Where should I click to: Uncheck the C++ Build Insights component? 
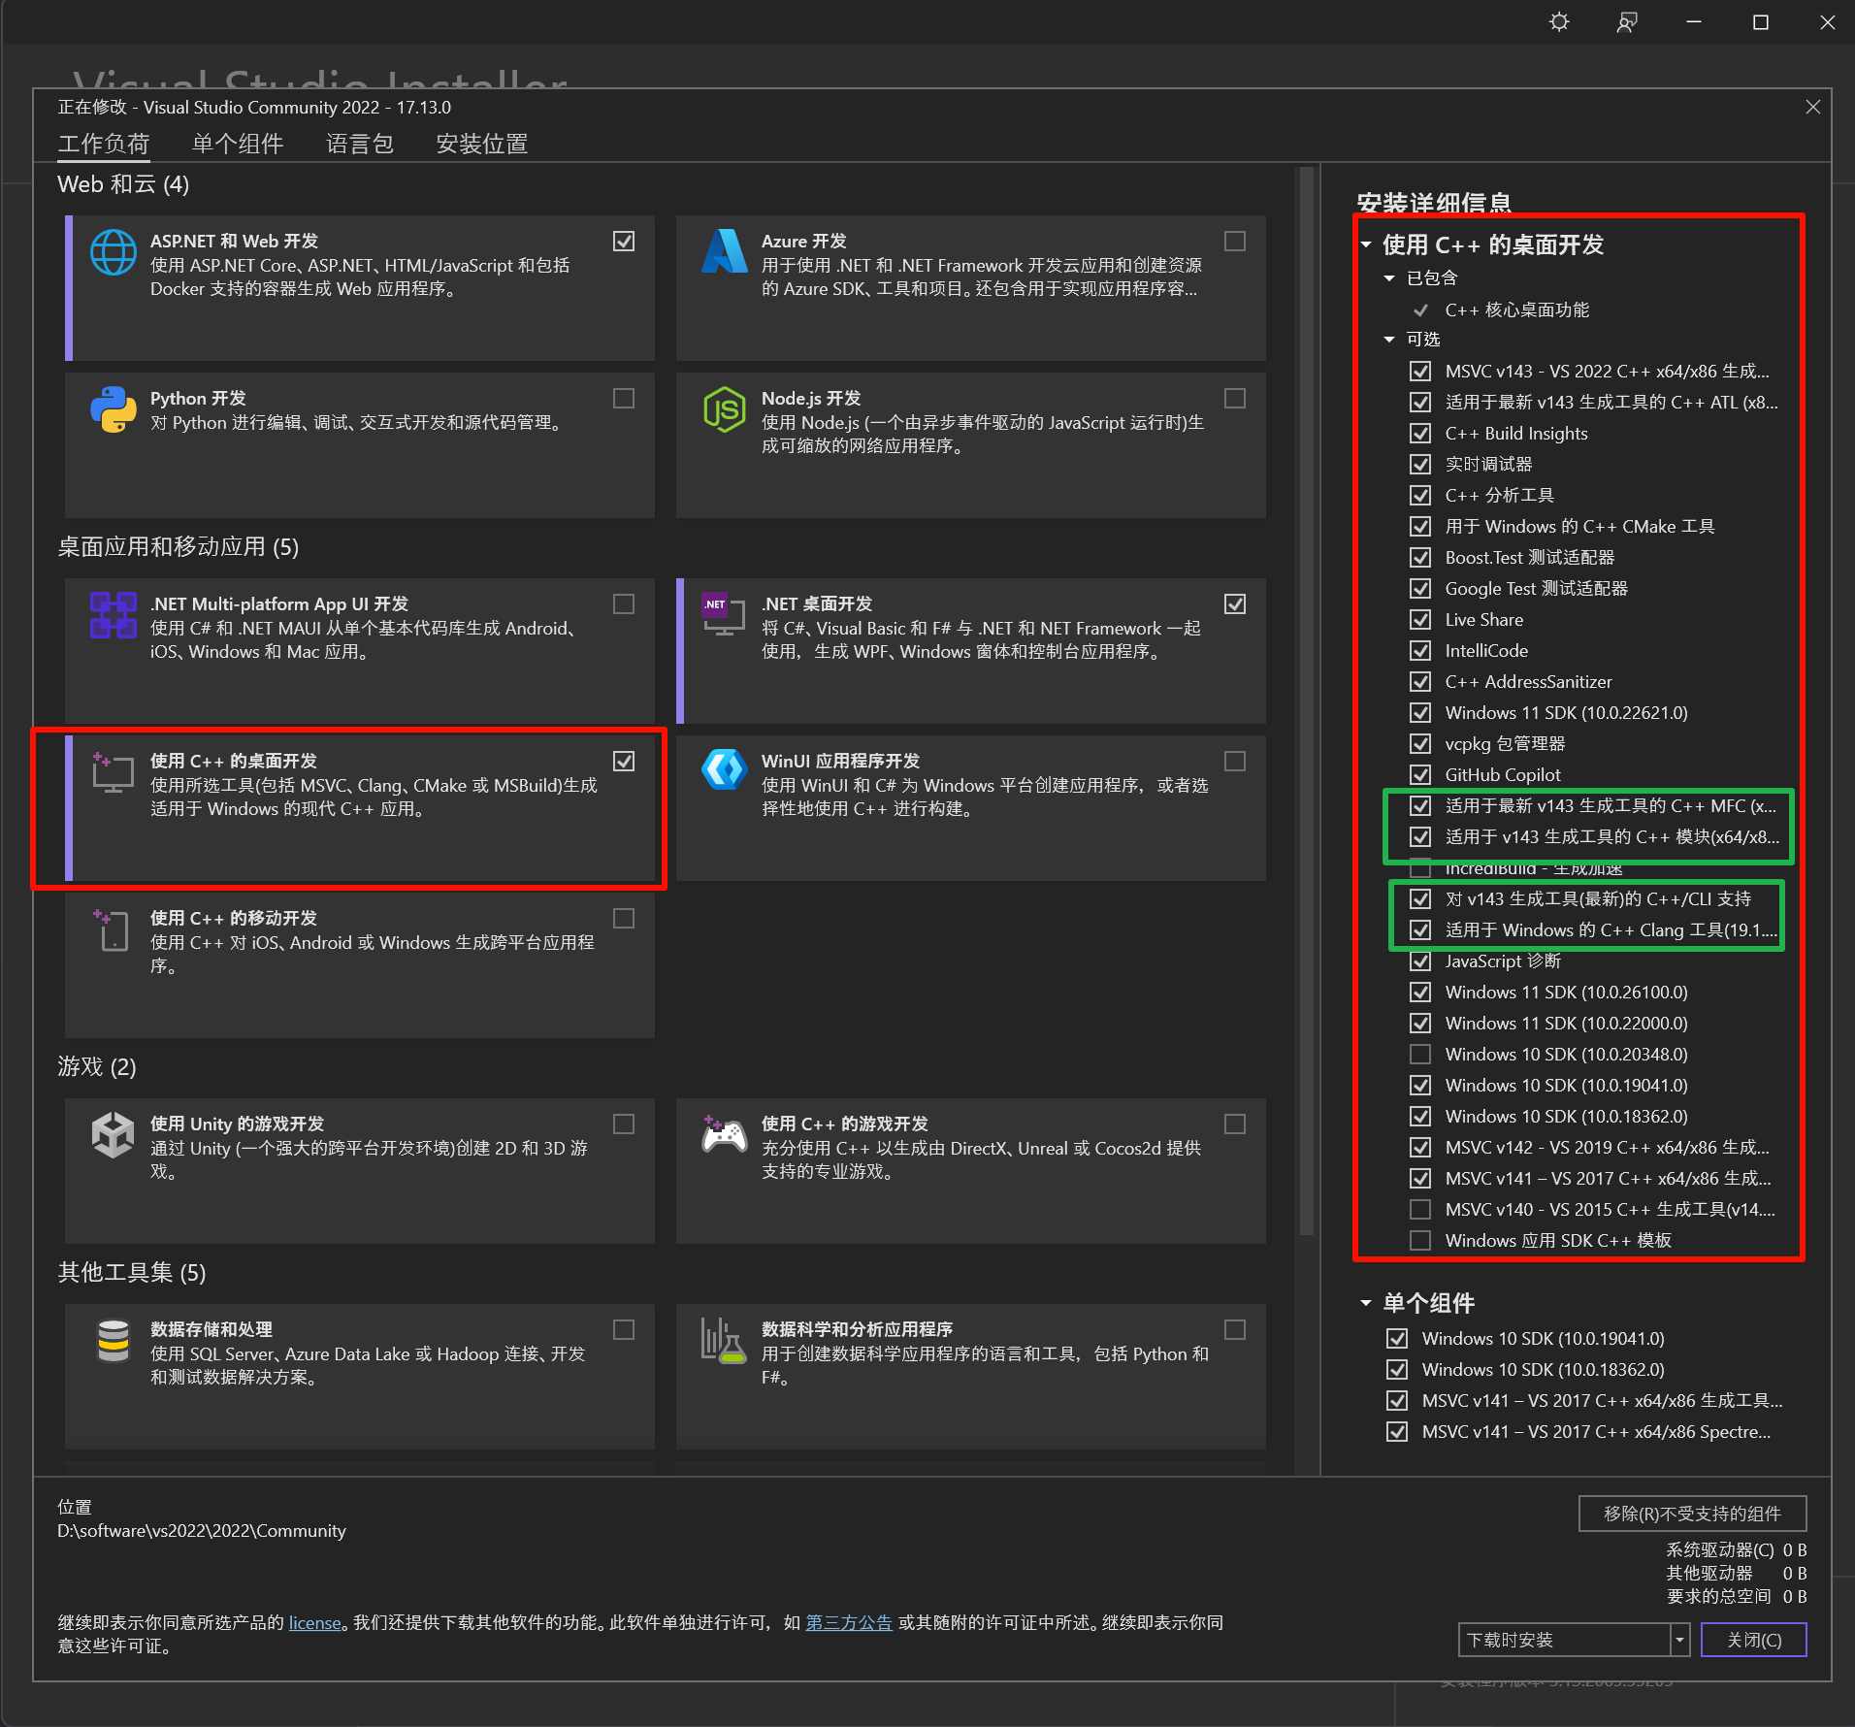(x=1420, y=433)
